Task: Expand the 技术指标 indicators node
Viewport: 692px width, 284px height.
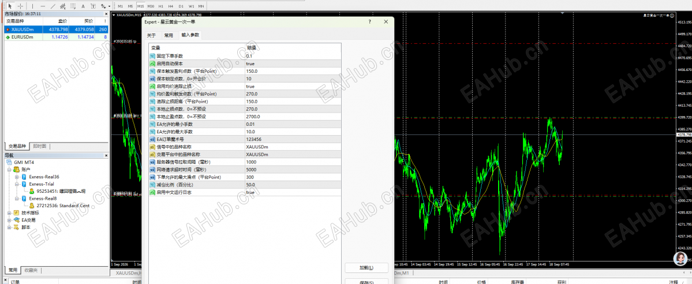Action: [10, 213]
